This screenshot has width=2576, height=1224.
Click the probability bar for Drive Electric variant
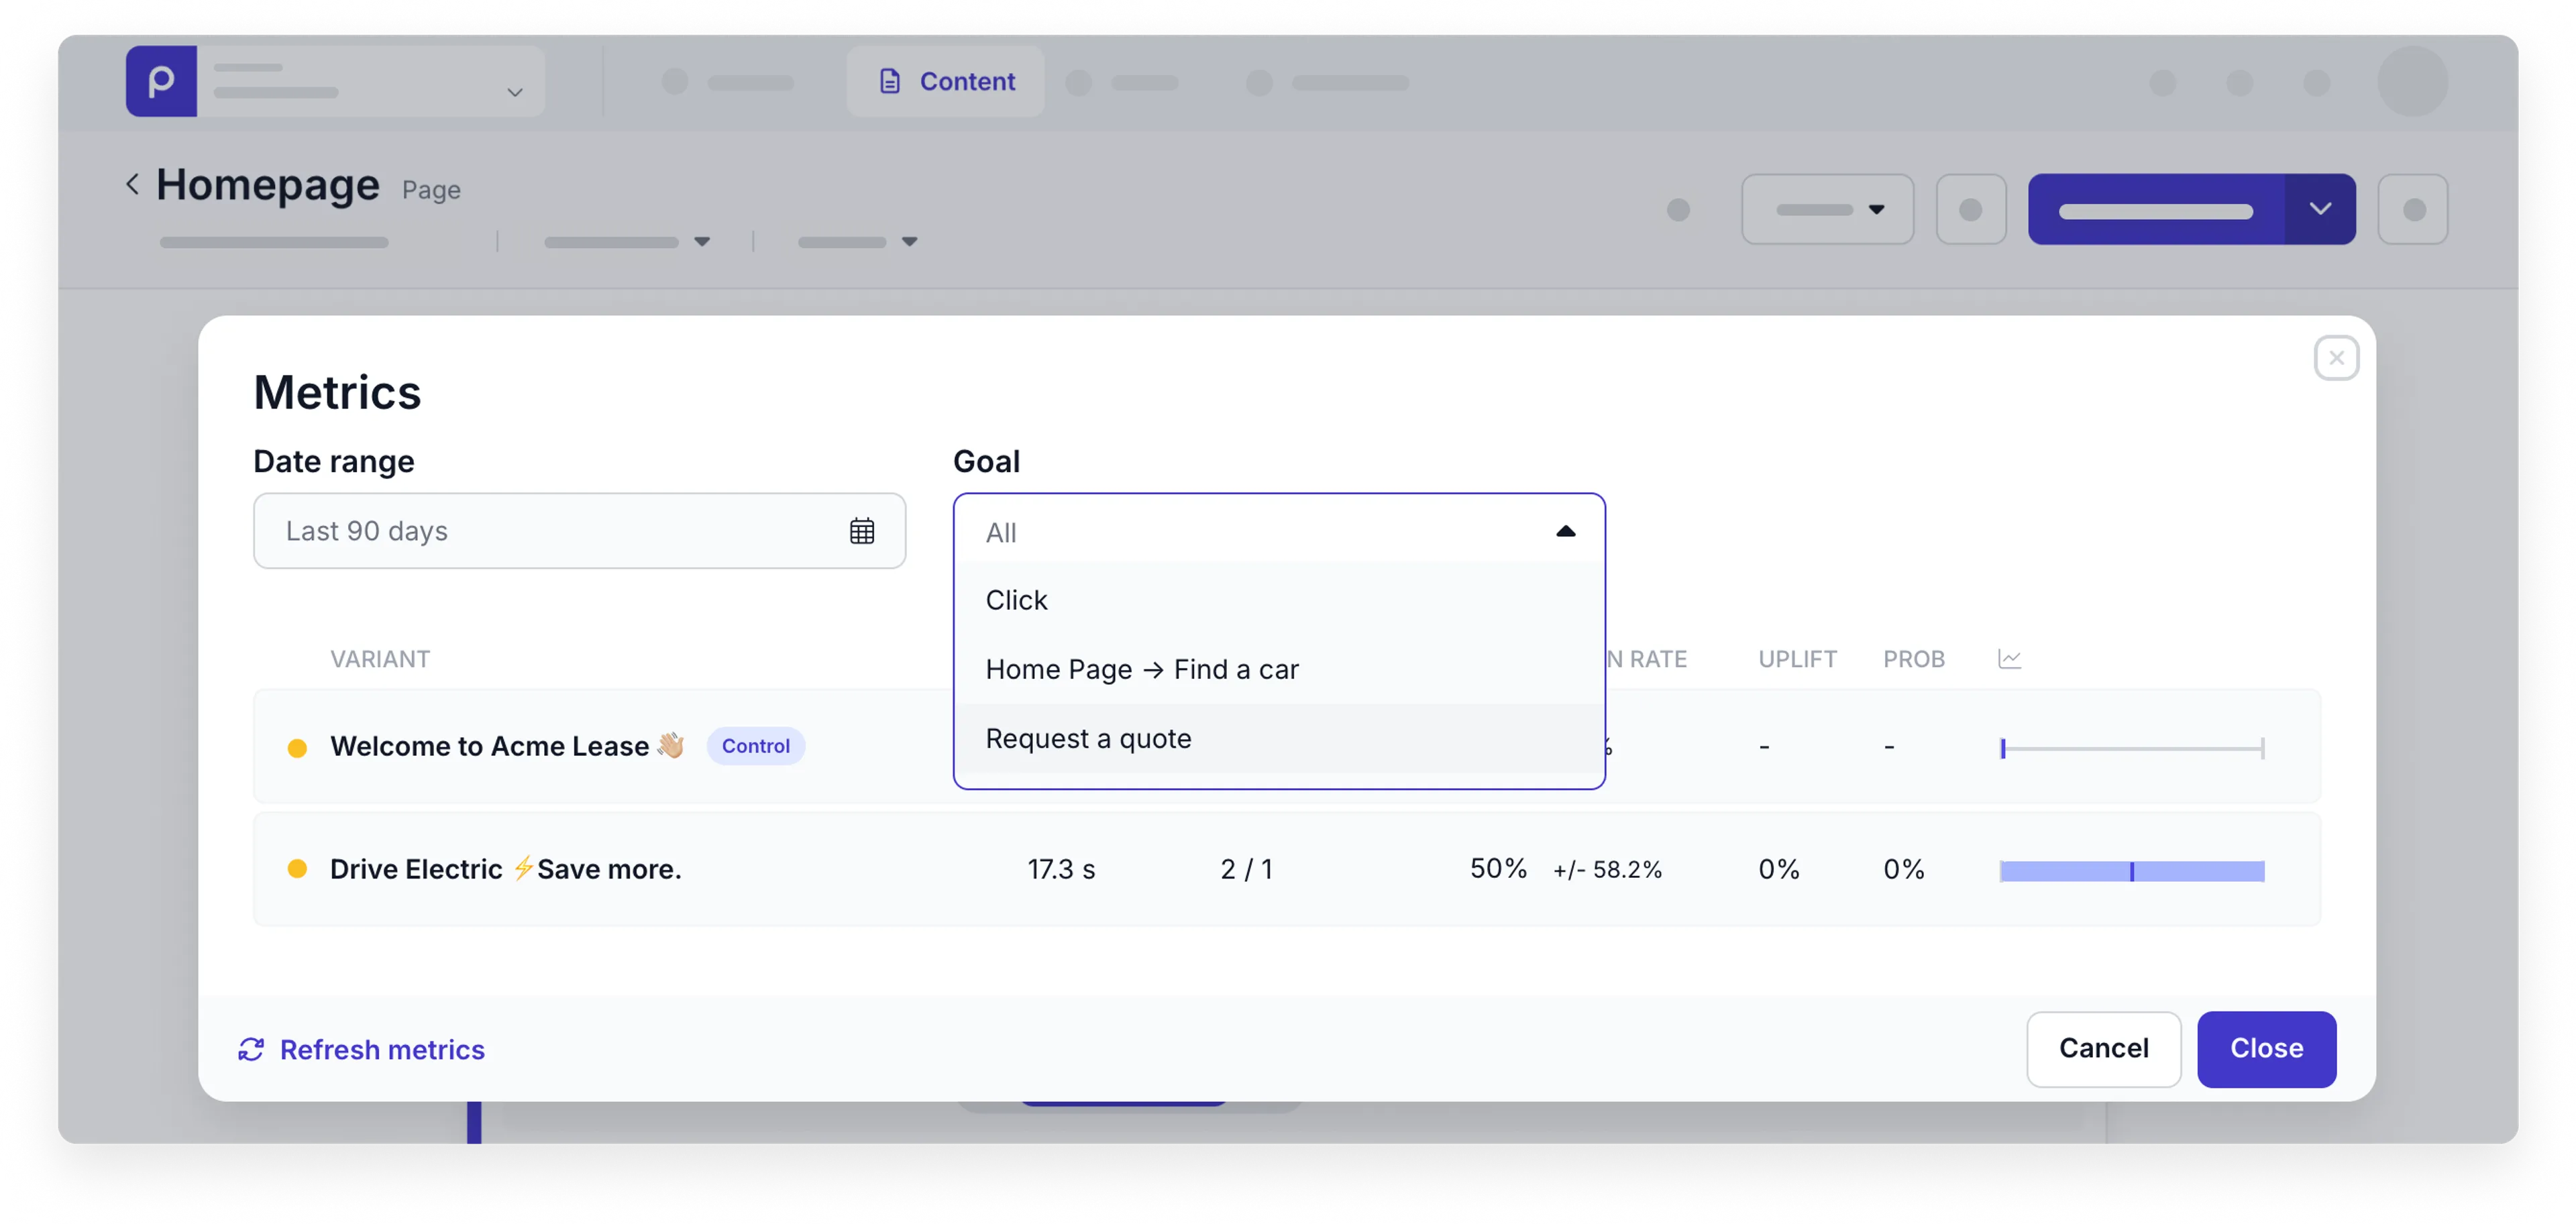coord(2131,870)
